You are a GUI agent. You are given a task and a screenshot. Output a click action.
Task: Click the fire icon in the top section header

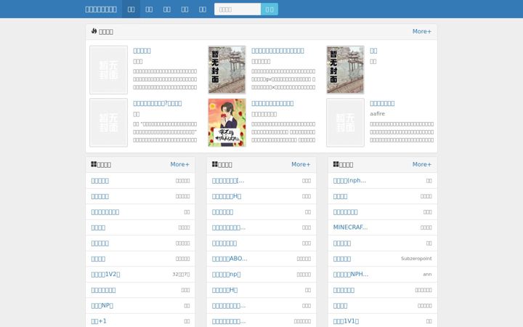[94, 31]
